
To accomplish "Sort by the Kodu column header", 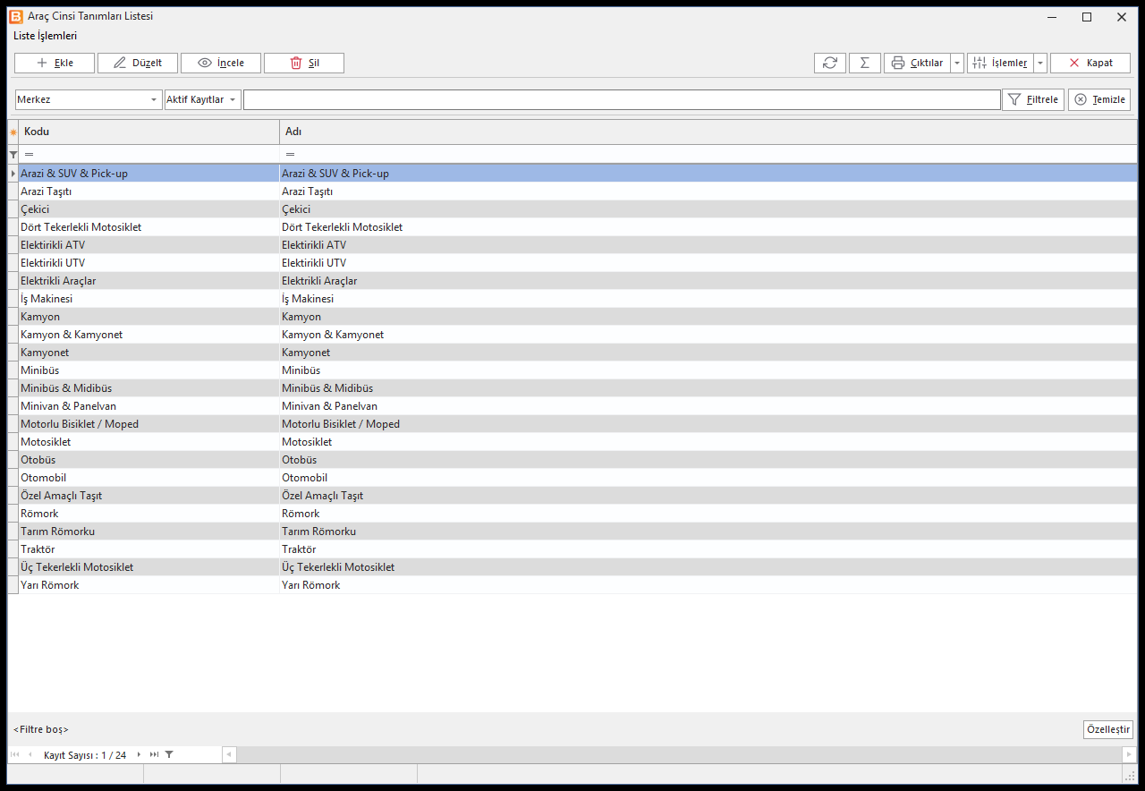I will pyautogui.click(x=148, y=132).
